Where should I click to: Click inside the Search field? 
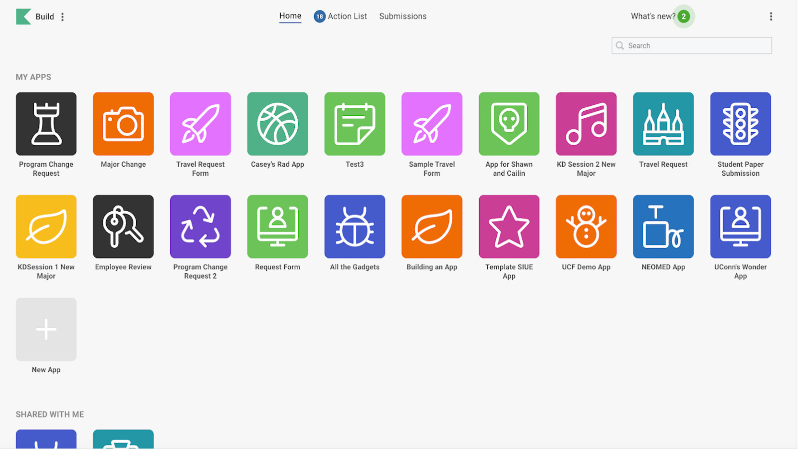pos(691,45)
